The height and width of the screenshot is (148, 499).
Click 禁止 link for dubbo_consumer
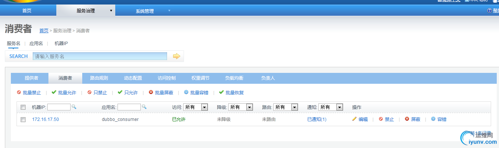(x=389, y=119)
